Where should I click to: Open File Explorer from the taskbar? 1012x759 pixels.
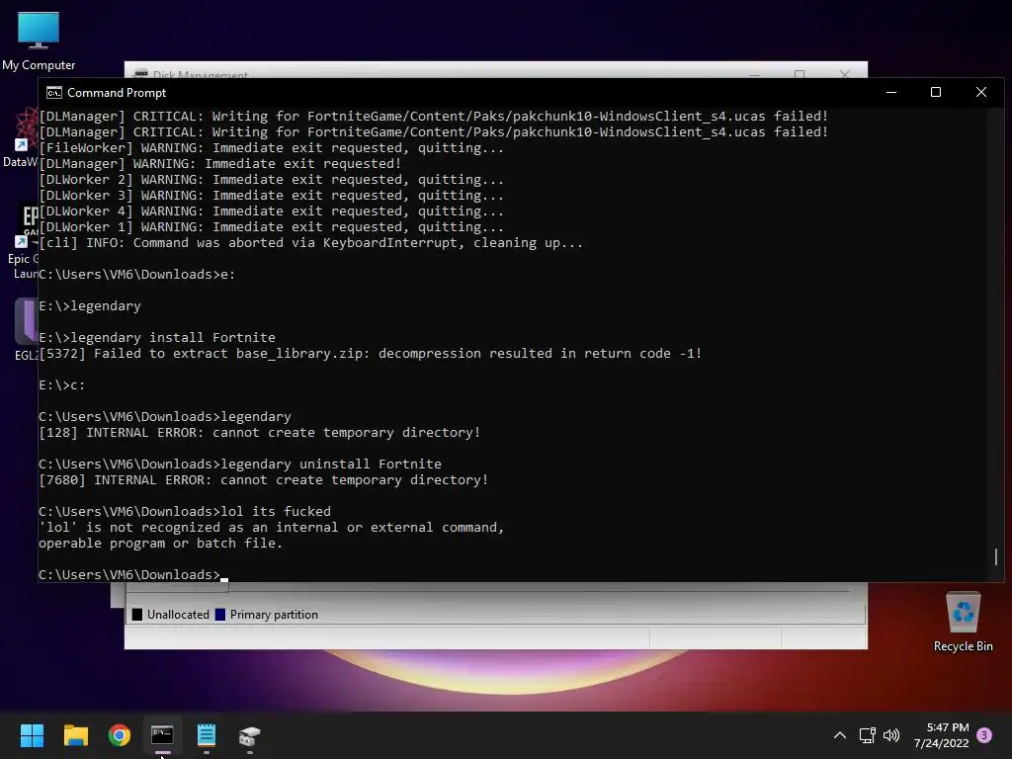(75, 735)
